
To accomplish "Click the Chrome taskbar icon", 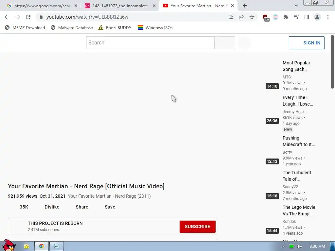I will coord(42,246).
